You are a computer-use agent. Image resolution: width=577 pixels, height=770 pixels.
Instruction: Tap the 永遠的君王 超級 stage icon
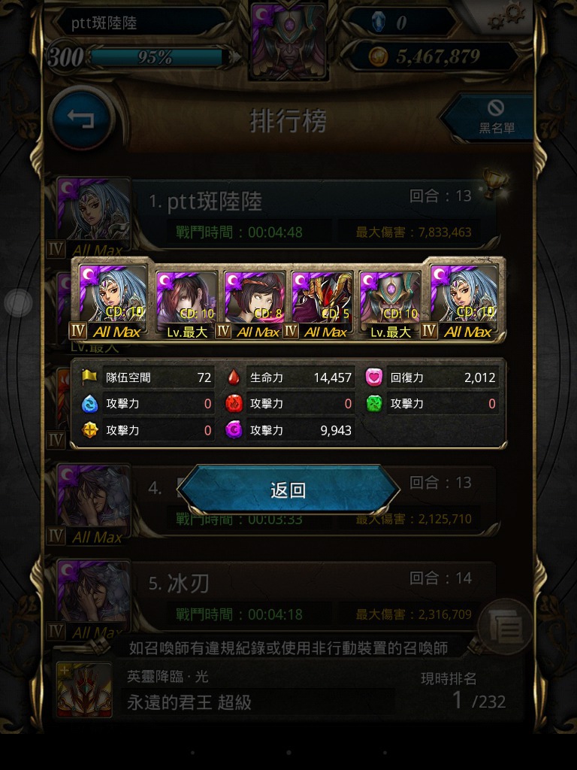click(x=84, y=690)
